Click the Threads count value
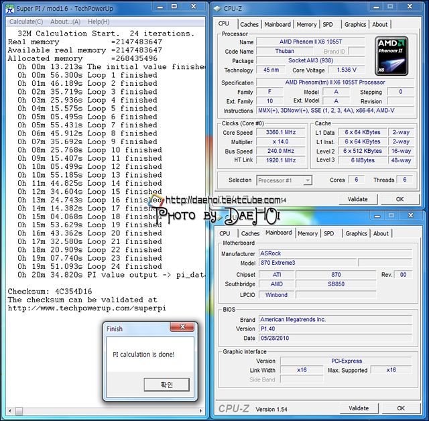 click(404, 180)
